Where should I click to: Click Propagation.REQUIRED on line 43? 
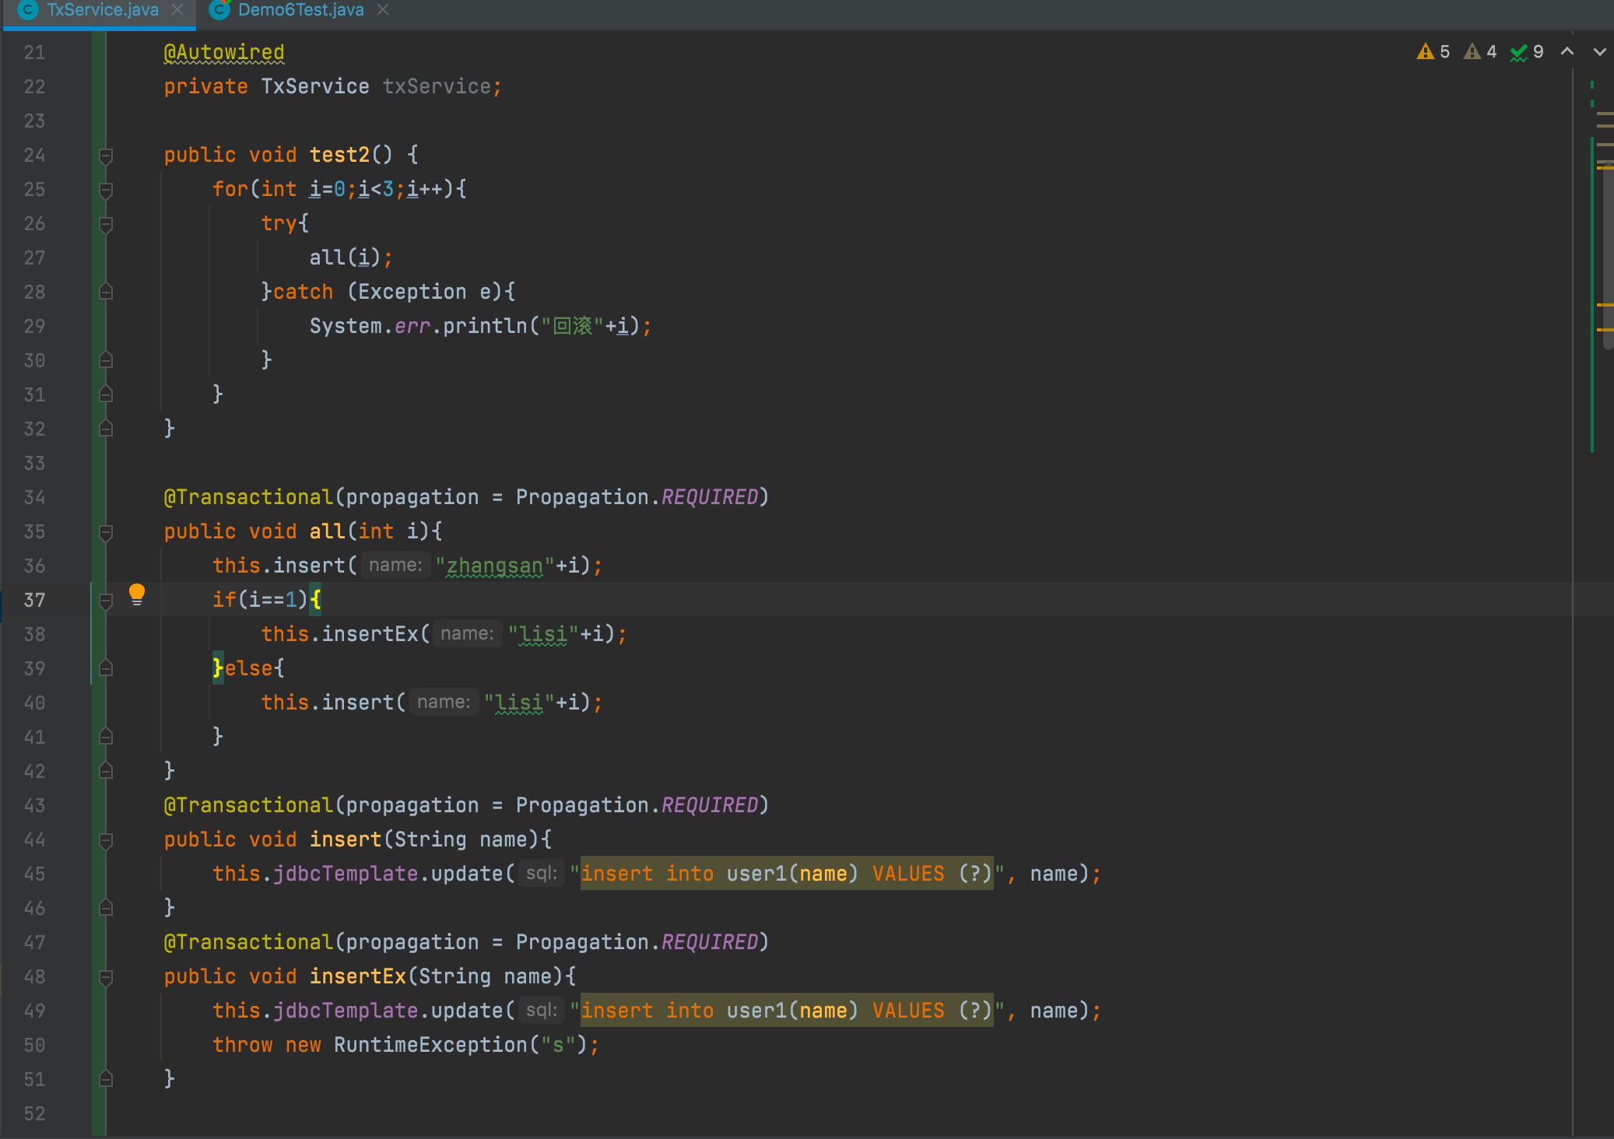click(637, 805)
